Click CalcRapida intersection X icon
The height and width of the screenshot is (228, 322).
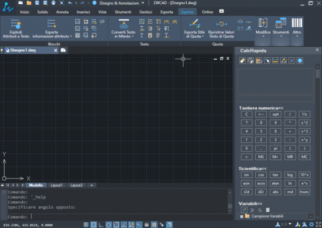(291, 61)
